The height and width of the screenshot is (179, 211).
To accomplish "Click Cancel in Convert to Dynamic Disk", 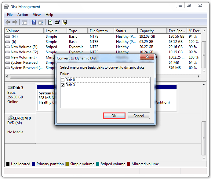I will 139,116.
